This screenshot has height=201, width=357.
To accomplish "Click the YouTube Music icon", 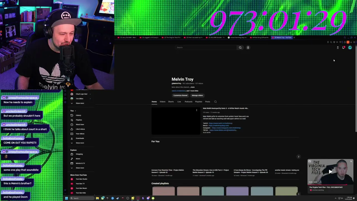I will pos(72,188).
